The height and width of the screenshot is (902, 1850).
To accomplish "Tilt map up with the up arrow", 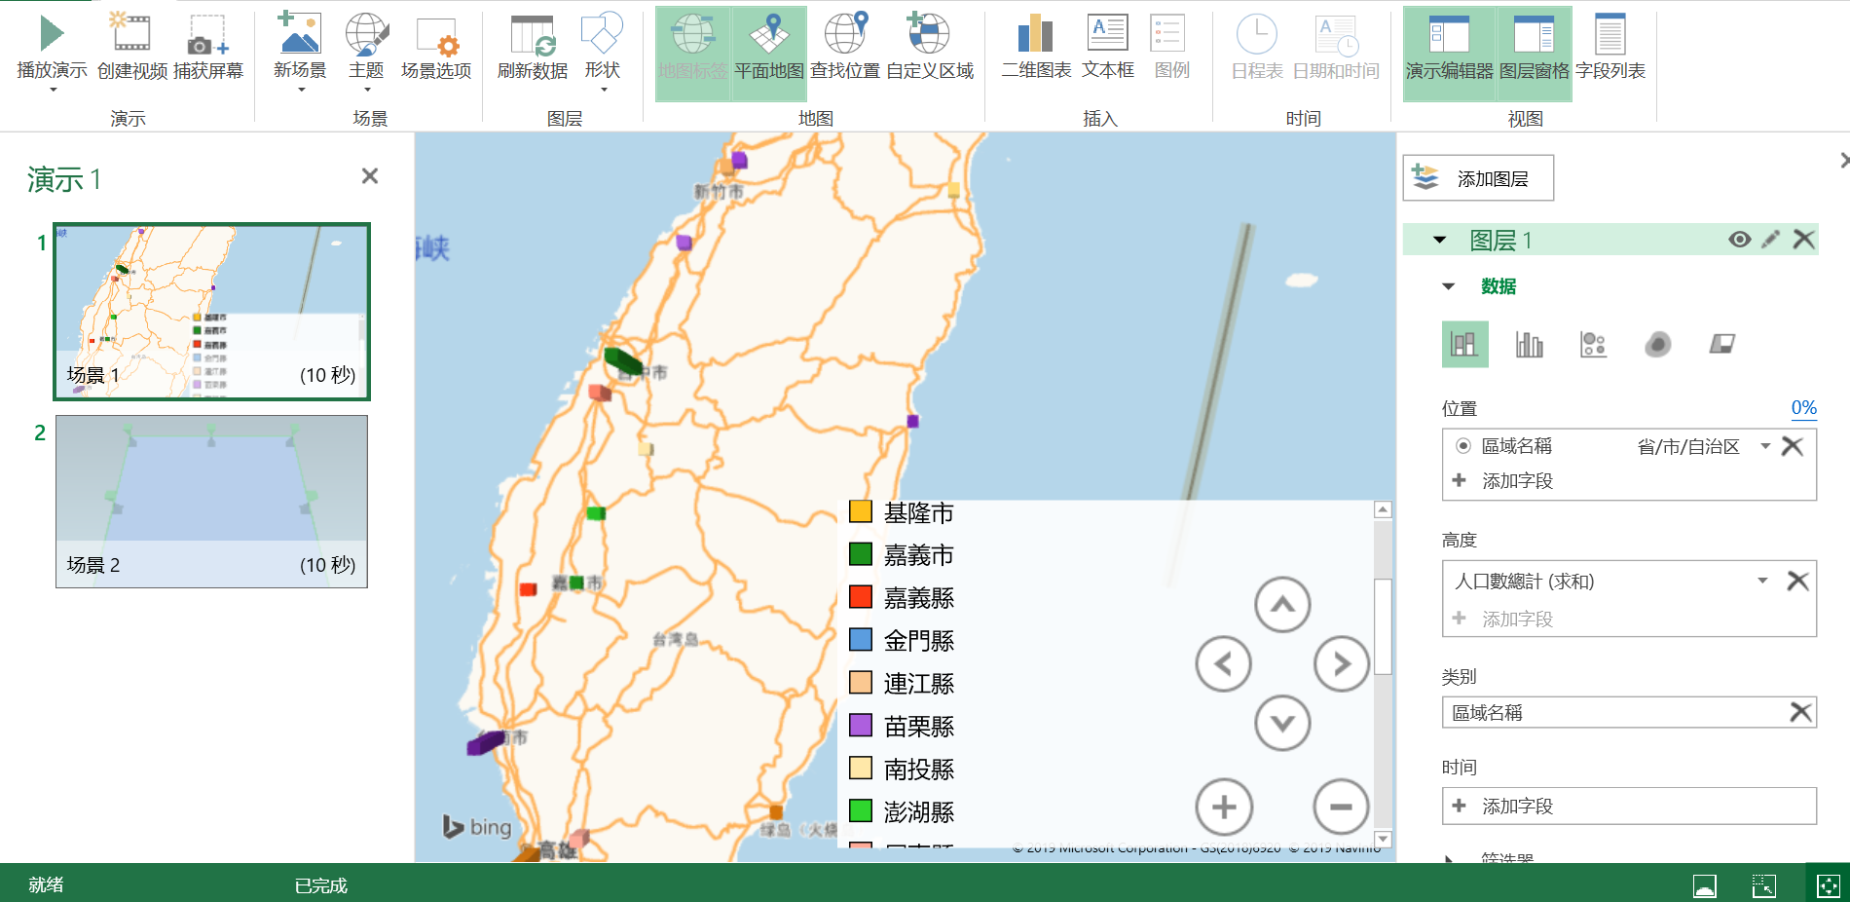I will point(1282,605).
